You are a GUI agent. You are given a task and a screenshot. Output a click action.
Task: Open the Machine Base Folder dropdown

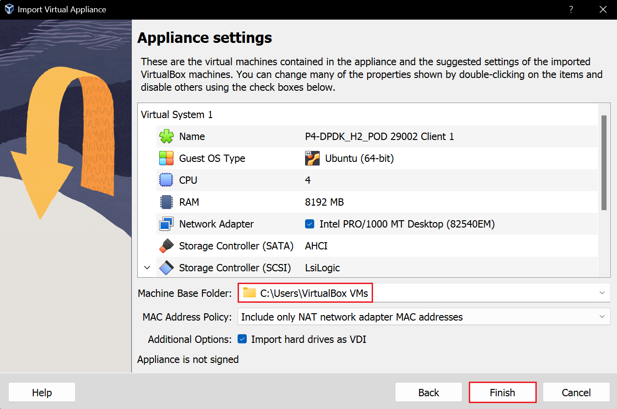[x=602, y=293]
